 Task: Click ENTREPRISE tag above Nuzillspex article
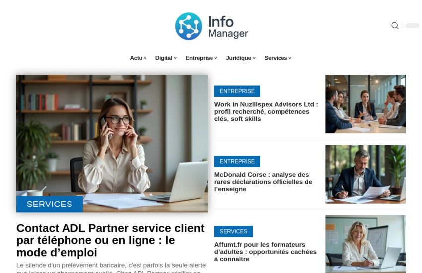pos(237,91)
